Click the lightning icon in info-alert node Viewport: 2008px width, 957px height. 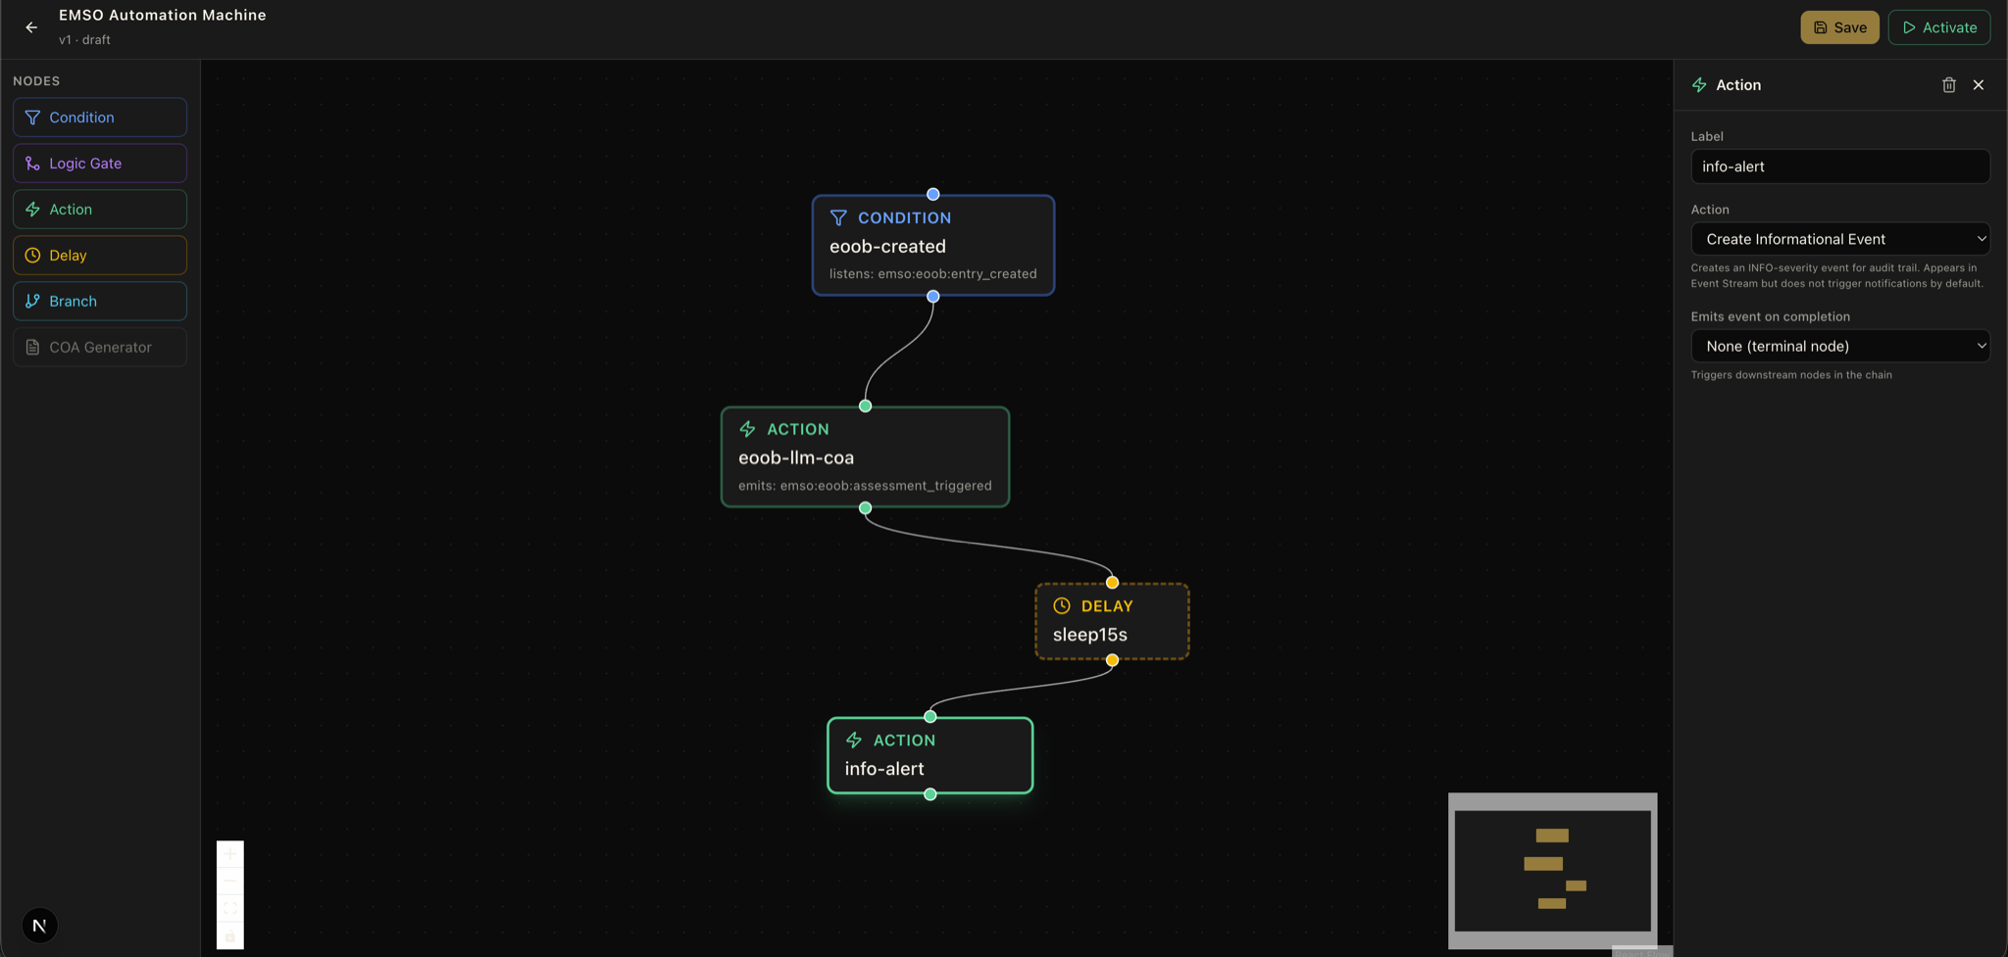pyautogui.click(x=854, y=741)
